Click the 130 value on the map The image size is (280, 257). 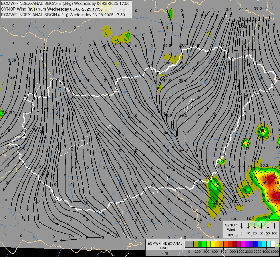click(x=234, y=219)
